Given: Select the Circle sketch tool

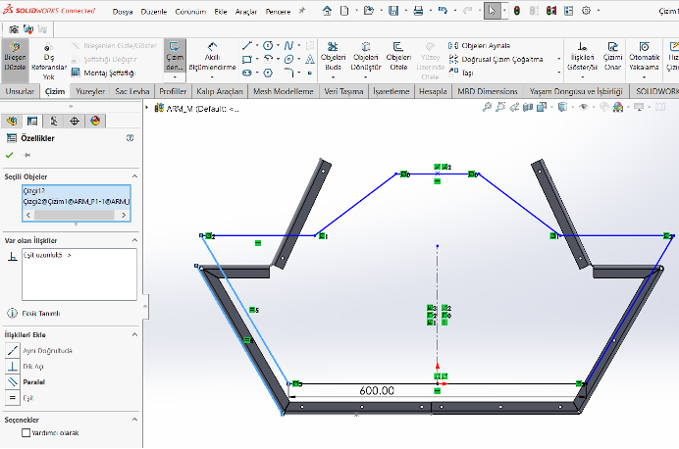Looking at the screenshot, I should tap(268, 45).
